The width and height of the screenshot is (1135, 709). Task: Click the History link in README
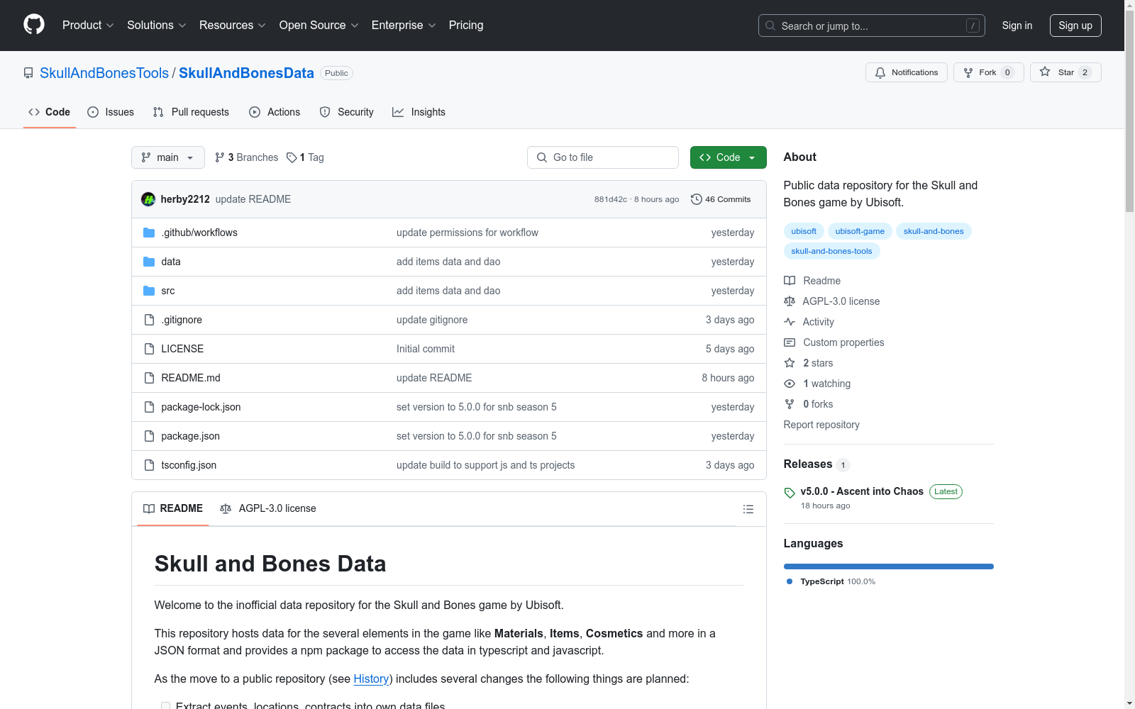click(371, 679)
